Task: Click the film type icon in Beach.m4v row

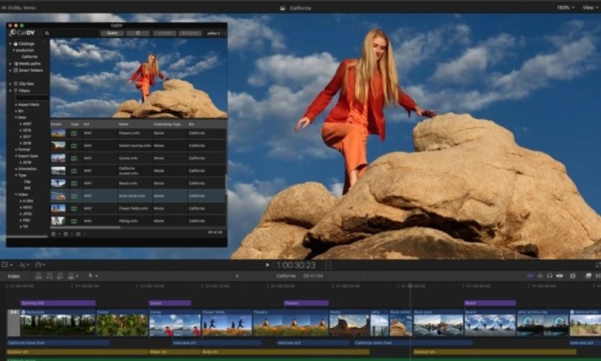Action: pyautogui.click(x=74, y=184)
